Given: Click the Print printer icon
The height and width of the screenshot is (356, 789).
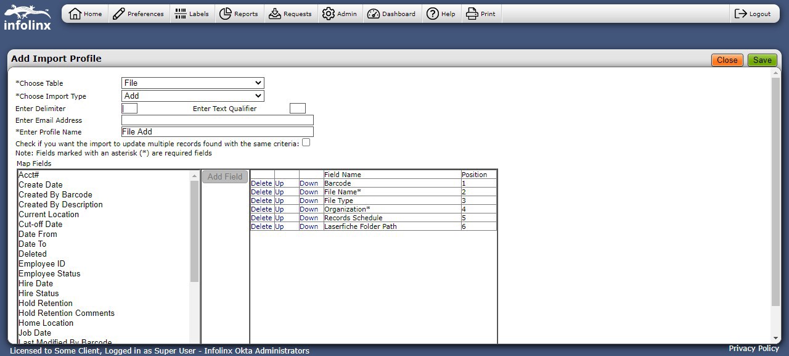Looking at the screenshot, I should click(472, 14).
